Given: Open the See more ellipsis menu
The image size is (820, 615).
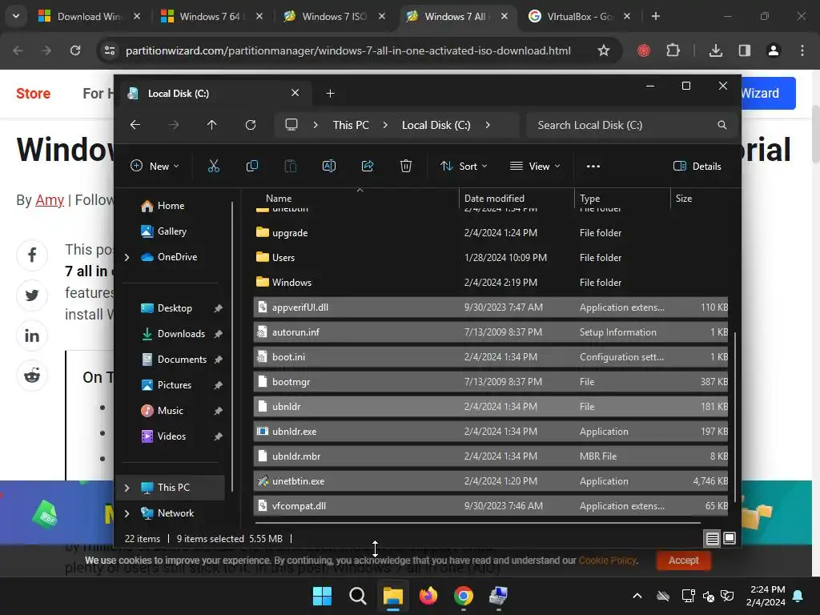Looking at the screenshot, I should click(x=593, y=167).
